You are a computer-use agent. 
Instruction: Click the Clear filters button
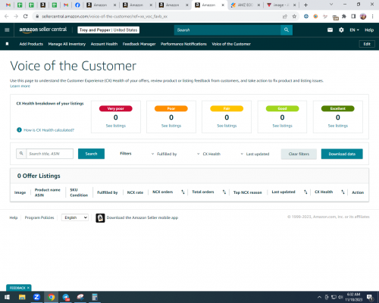299,154
